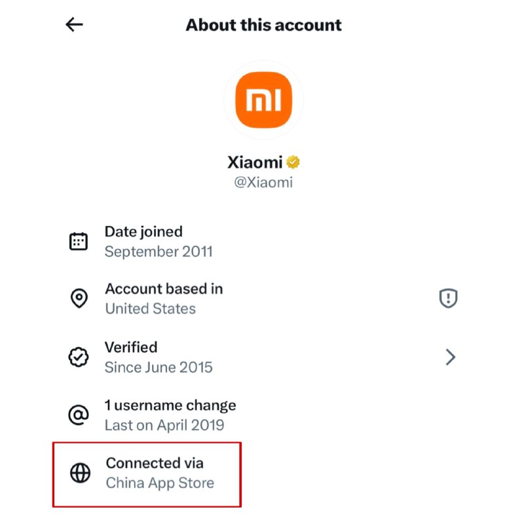Tap the @Xiaomi handle text
Viewport: 524px width, 524px height.
coord(263,183)
